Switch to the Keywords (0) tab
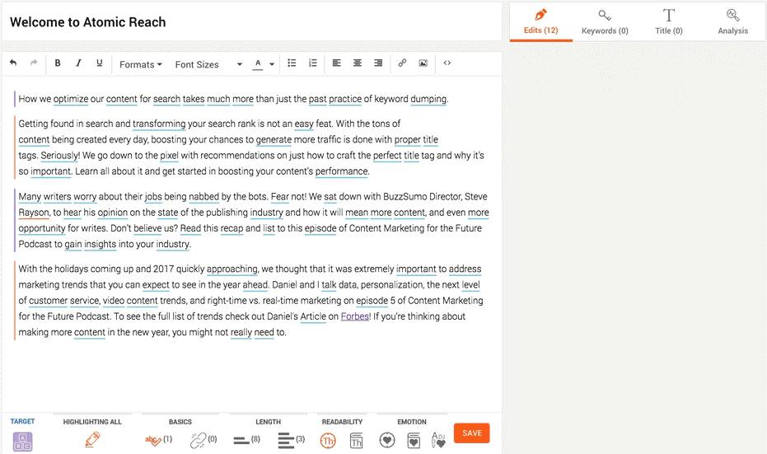Screen dimensions: 767x454 [x=605, y=22]
